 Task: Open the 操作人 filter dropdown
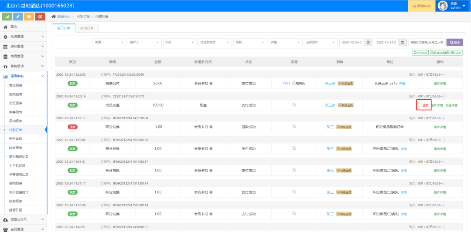[x=144, y=42]
